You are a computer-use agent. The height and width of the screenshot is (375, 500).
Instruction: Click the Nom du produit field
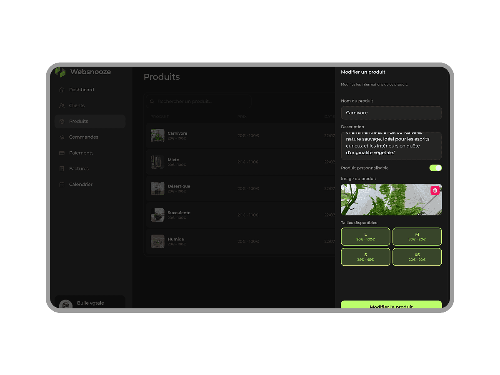tap(391, 113)
